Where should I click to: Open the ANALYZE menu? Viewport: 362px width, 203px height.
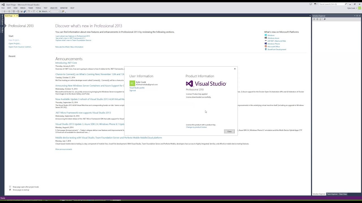pos(54,8)
